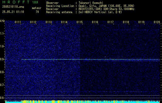162x103 pixels.
Task: Click time marker 0112
Action: click(x=33, y=22)
